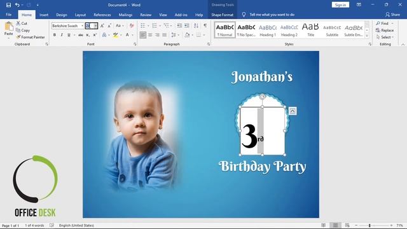Clear all formatting with the eraser icon
Image resolution: width=407 pixels, height=229 pixels.
tap(132, 25)
